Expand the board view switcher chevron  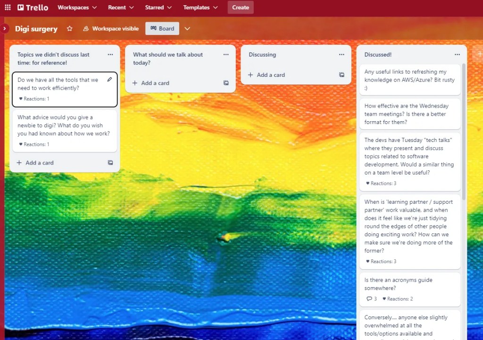(x=187, y=29)
